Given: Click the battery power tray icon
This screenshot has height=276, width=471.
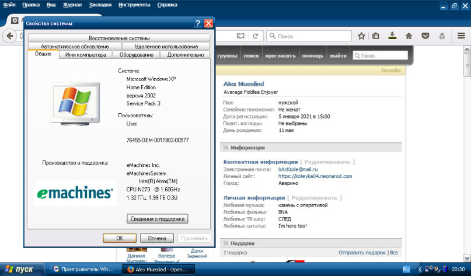Looking at the screenshot, I should tap(445, 269).
